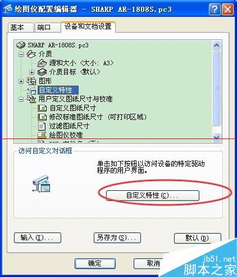Collapse the 介质 tree node
Screen dimensions: 237x277
tap(21, 54)
